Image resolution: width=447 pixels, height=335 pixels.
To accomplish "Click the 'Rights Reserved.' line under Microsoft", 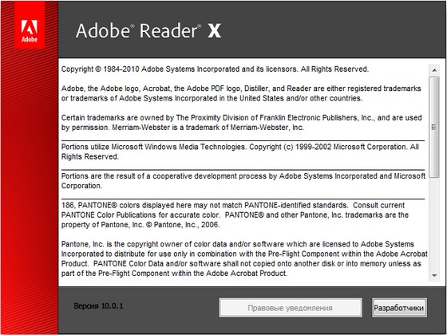I will [89, 156].
